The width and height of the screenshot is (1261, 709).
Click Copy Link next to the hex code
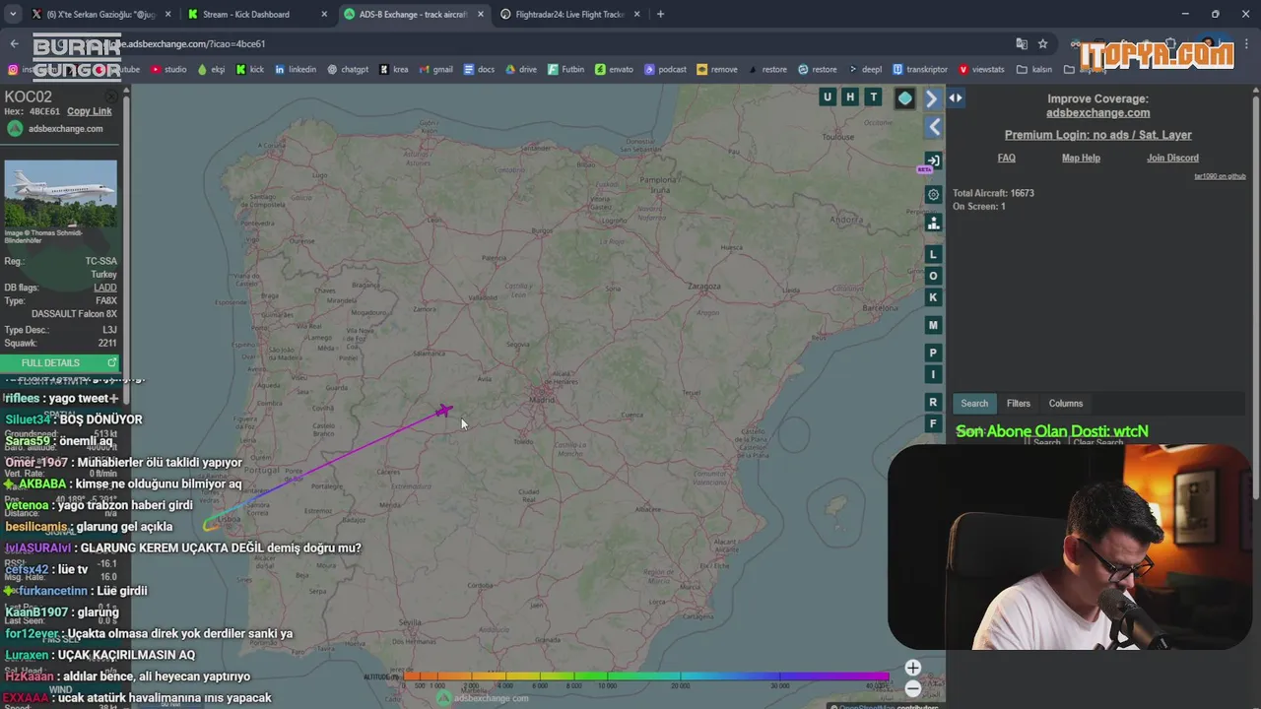(x=89, y=111)
